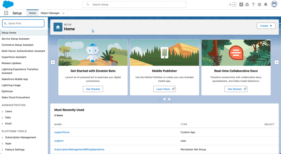Click the Einstein Bots robot image
This screenshot has height=154, width=281.
93,53
